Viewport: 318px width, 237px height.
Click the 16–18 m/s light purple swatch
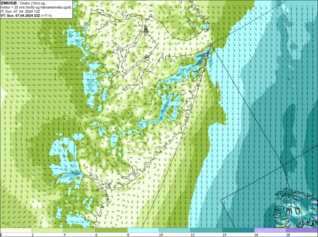click(270, 230)
